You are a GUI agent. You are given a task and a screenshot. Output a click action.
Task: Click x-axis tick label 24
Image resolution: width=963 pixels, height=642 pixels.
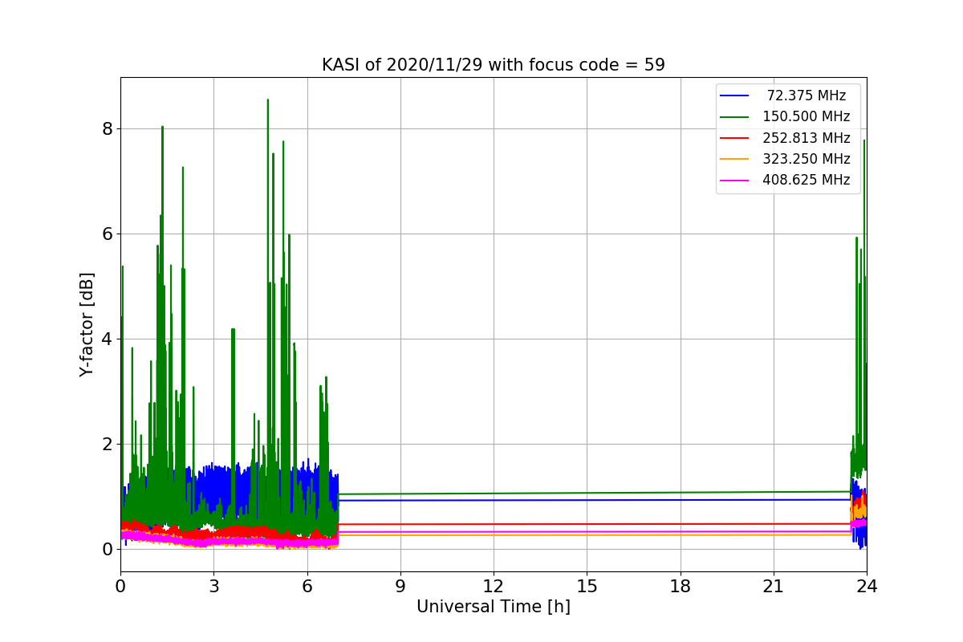867,587
